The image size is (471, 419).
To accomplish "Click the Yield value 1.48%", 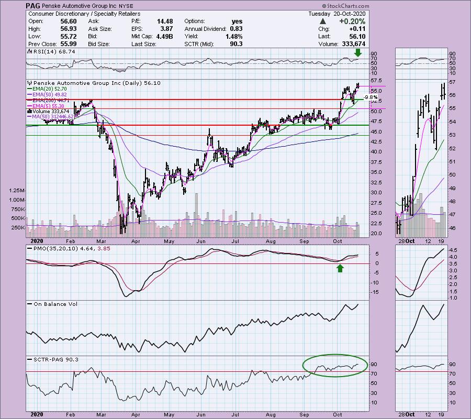I will coord(234,36).
